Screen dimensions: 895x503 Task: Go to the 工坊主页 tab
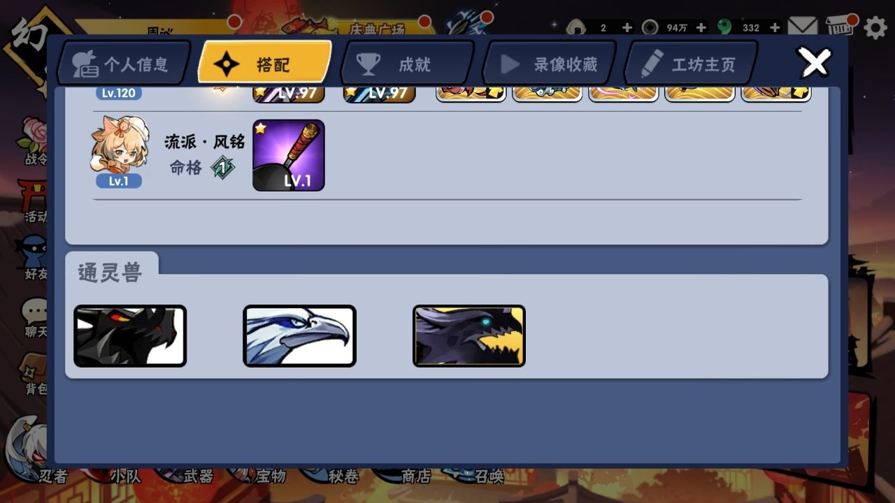click(x=691, y=64)
